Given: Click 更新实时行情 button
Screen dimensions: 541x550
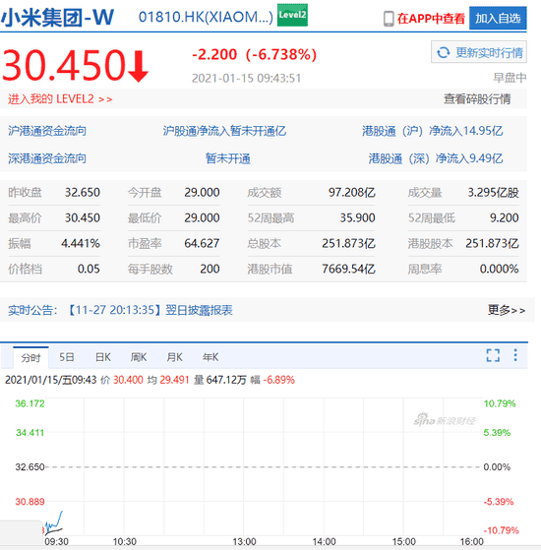Looking at the screenshot, I should click(479, 52).
